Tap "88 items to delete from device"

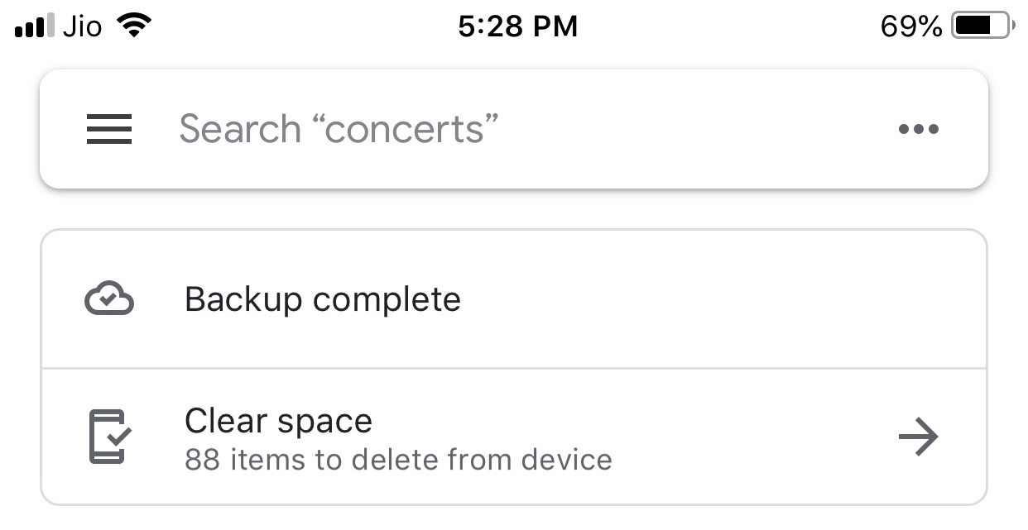point(398,460)
